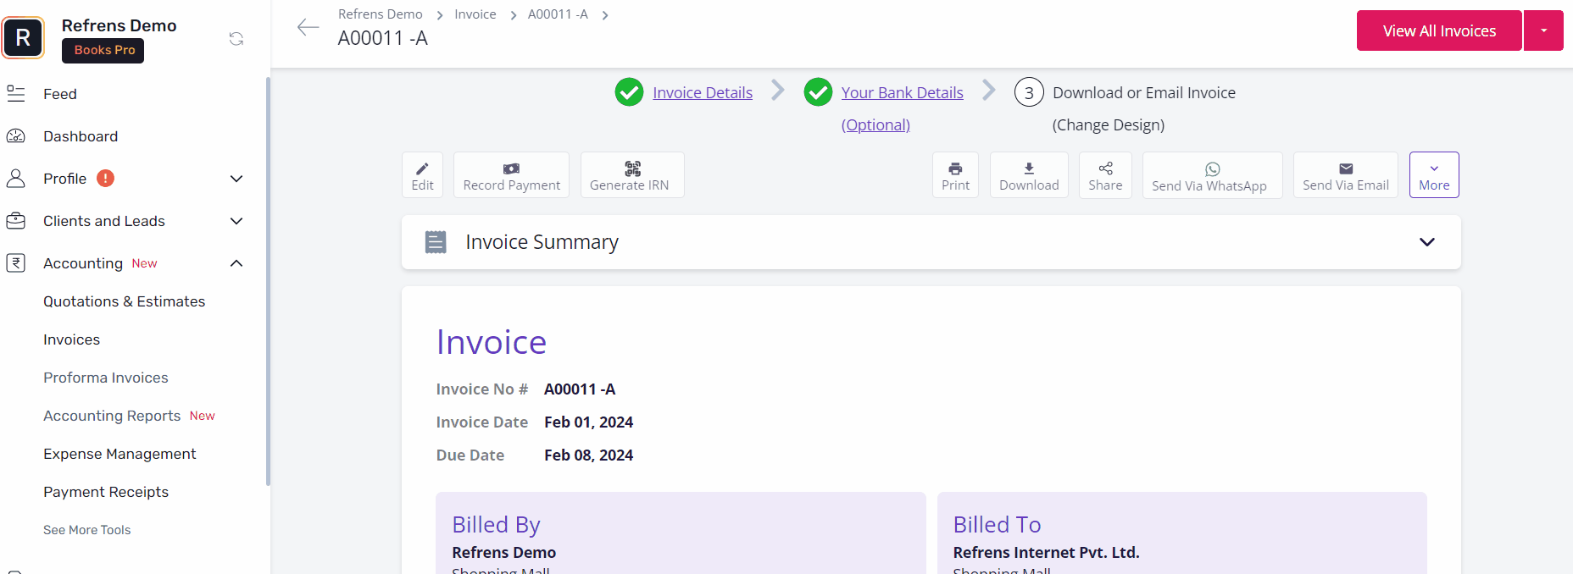
Task: Collapse the Accounting section chevron
Action: click(236, 263)
